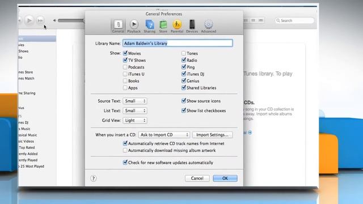Enable the Podcasts checkbox

coord(125,67)
